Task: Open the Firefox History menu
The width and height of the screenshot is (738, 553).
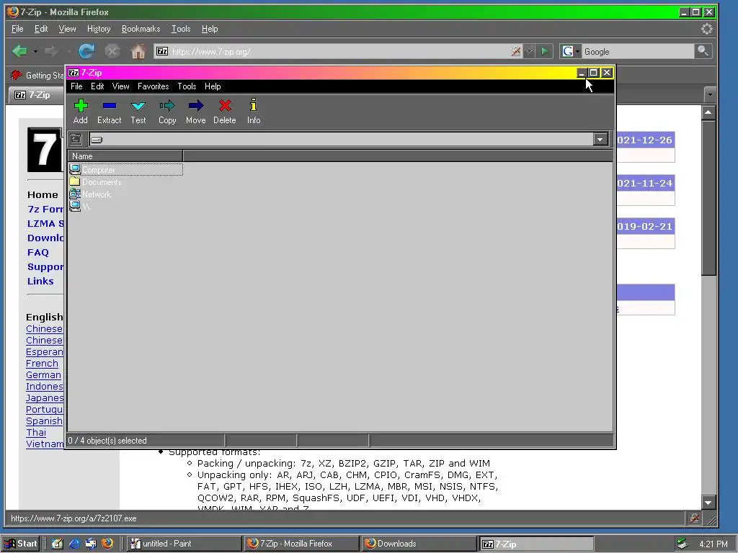Action: tap(99, 29)
